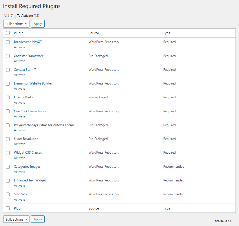Click WordPress Repository in Contact Form 7 row
Image resolution: width=239 pixels, height=226 pixels.
click(x=104, y=70)
